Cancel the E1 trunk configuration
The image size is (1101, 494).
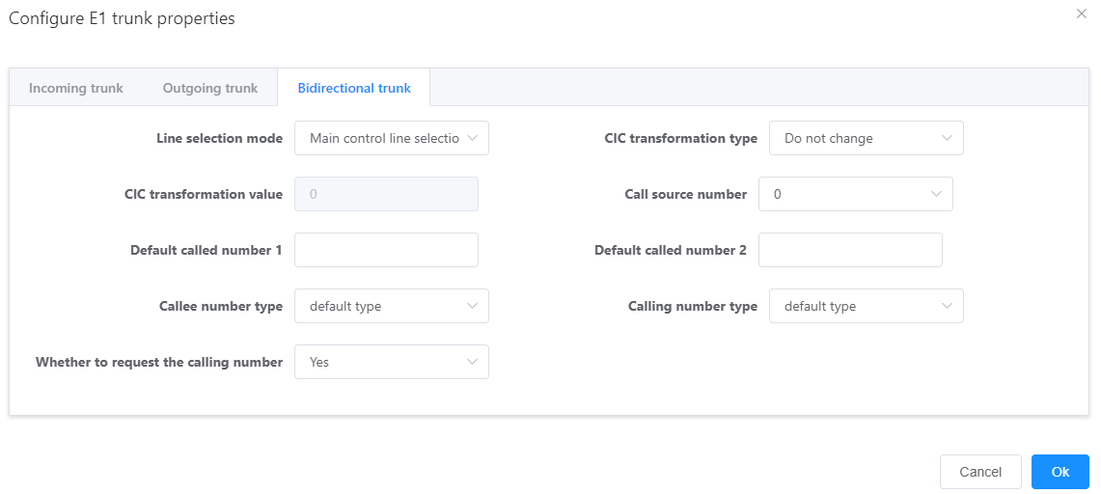(980, 472)
